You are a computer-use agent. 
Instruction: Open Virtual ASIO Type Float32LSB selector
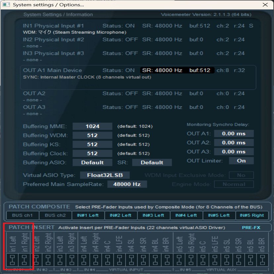coord(105,175)
